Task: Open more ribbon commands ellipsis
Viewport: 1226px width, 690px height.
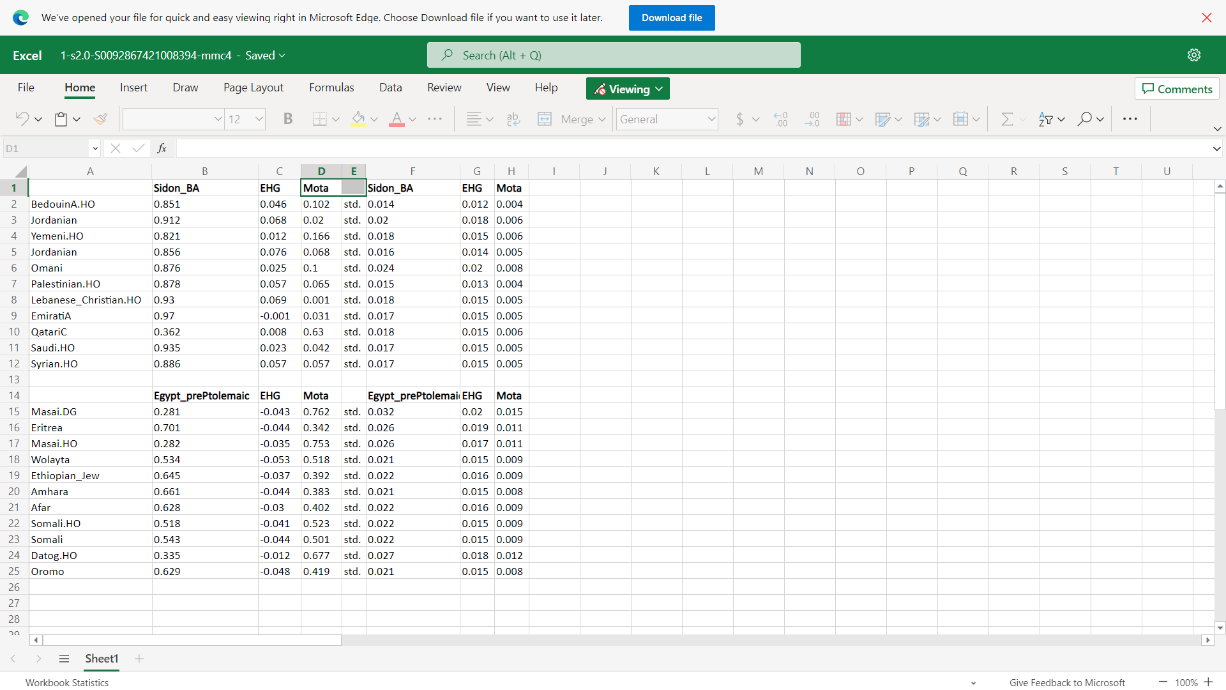Action: pyautogui.click(x=1130, y=119)
